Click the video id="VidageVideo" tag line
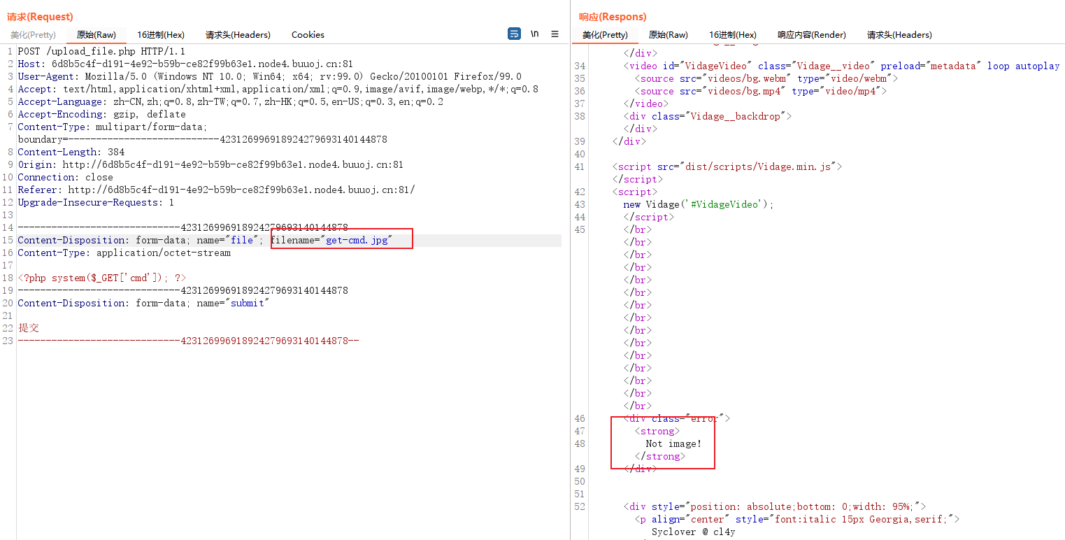Viewport: 1065px width, 540px height. tap(841, 66)
